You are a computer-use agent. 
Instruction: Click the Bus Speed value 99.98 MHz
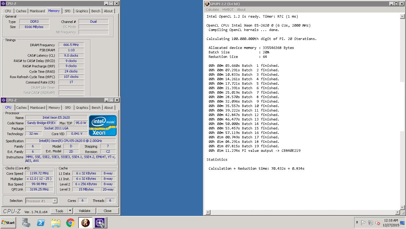39,184
